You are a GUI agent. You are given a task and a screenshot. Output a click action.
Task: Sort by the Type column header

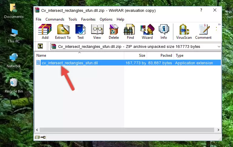(197, 55)
